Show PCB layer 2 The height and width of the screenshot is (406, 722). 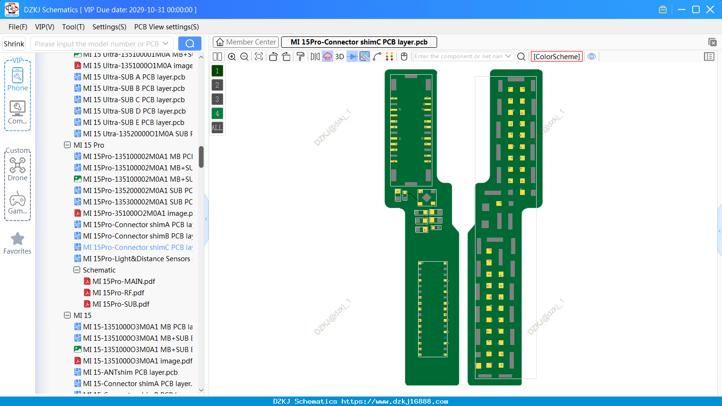tap(217, 85)
